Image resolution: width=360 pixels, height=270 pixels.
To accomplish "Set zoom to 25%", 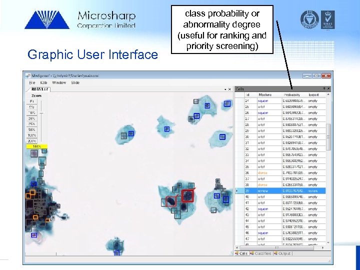I will coord(32,124).
